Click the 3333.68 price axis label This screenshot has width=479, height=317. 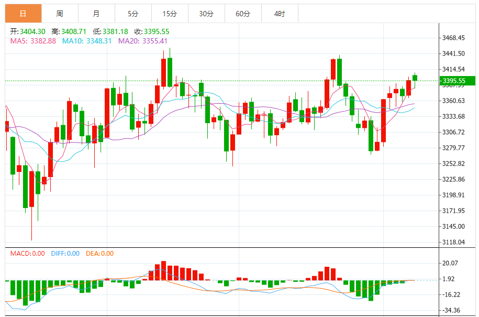coord(454,116)
